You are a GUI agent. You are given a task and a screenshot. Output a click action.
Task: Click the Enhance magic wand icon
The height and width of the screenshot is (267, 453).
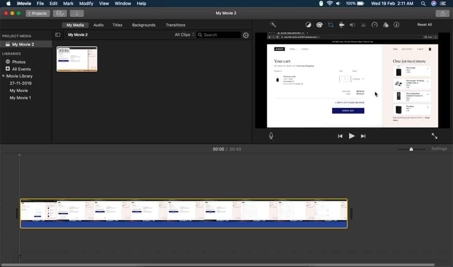pos(274,25)
